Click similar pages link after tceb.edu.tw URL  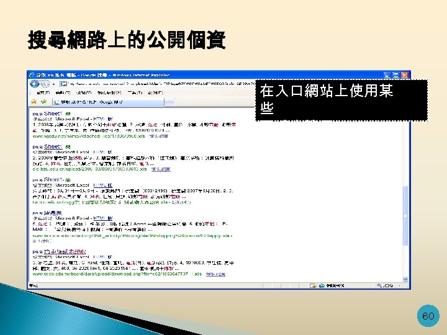[x=215, y=274]
